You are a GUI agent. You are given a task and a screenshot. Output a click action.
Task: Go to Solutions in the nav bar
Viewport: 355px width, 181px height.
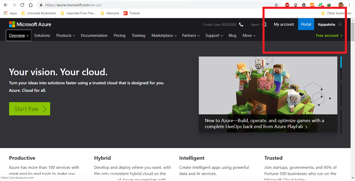pos(42,36)
